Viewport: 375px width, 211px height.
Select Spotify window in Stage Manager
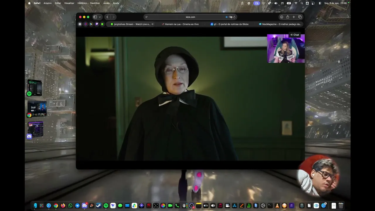(35, 88)
